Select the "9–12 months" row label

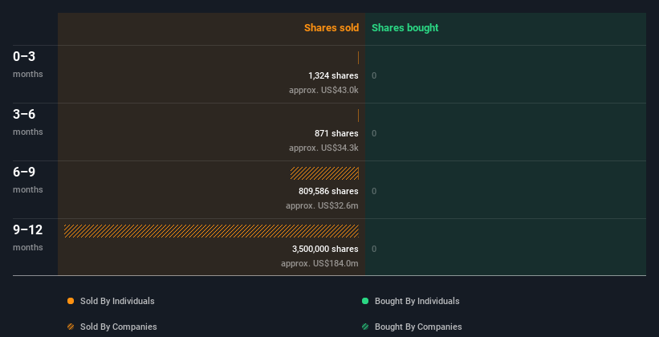tap(27, 237)
